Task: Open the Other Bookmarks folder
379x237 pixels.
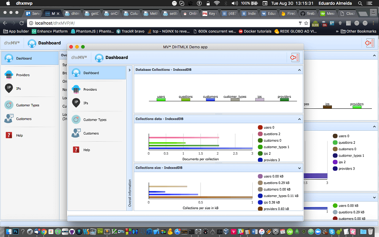Action: (358, 31)
